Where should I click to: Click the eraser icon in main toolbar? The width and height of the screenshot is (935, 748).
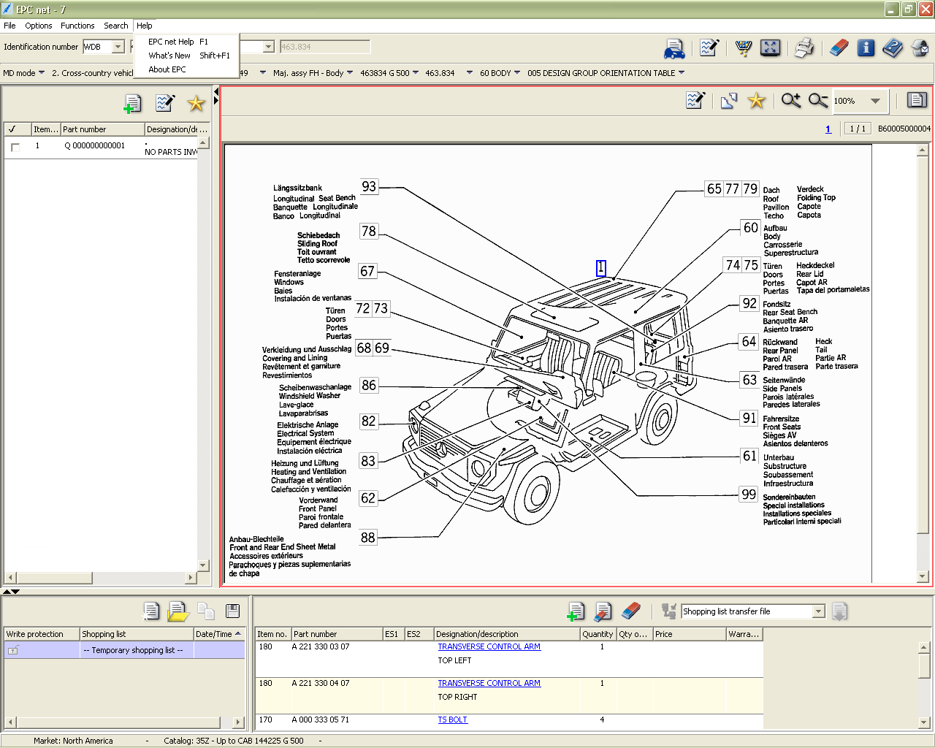click(x=839, y=48)
